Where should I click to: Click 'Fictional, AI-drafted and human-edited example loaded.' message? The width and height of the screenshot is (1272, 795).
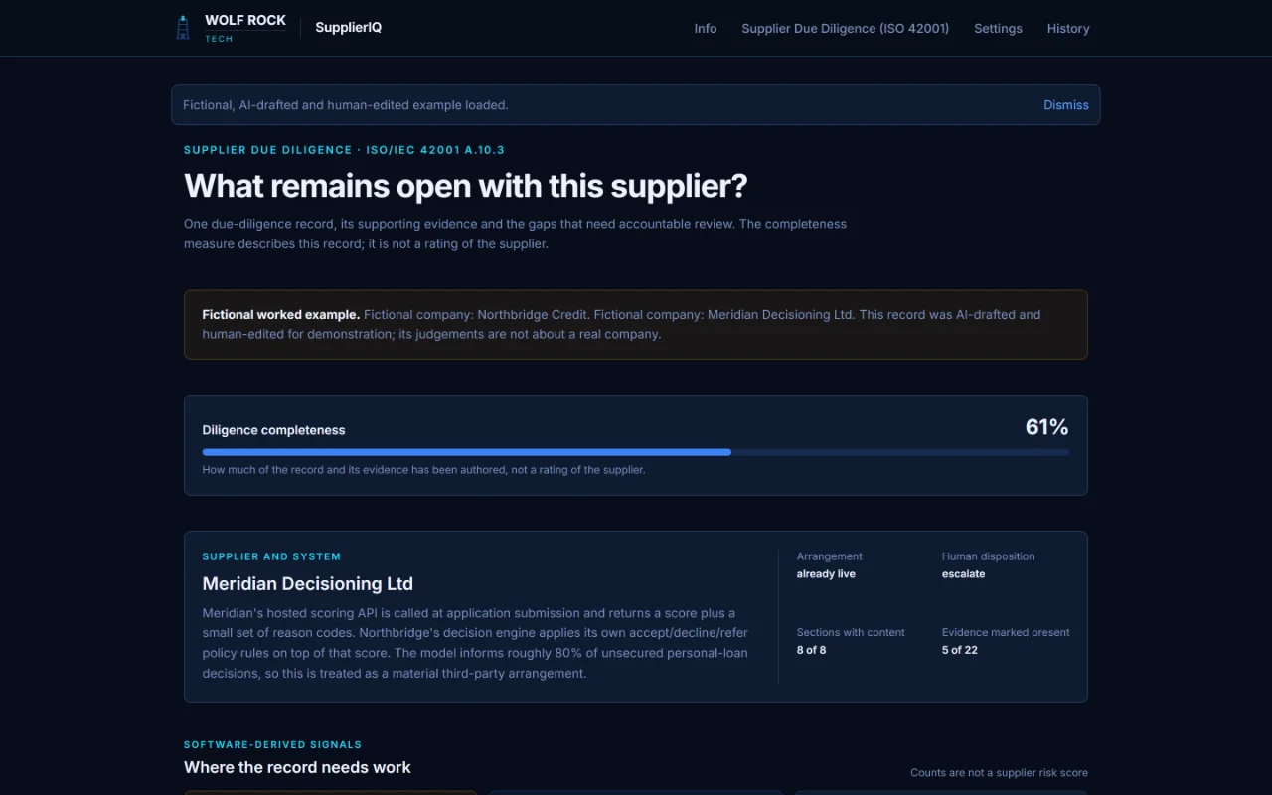pyautogui.click(x=346, y=105)
